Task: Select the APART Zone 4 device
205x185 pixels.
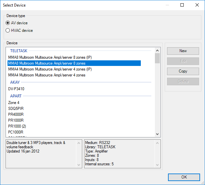Action: (14, 103)
